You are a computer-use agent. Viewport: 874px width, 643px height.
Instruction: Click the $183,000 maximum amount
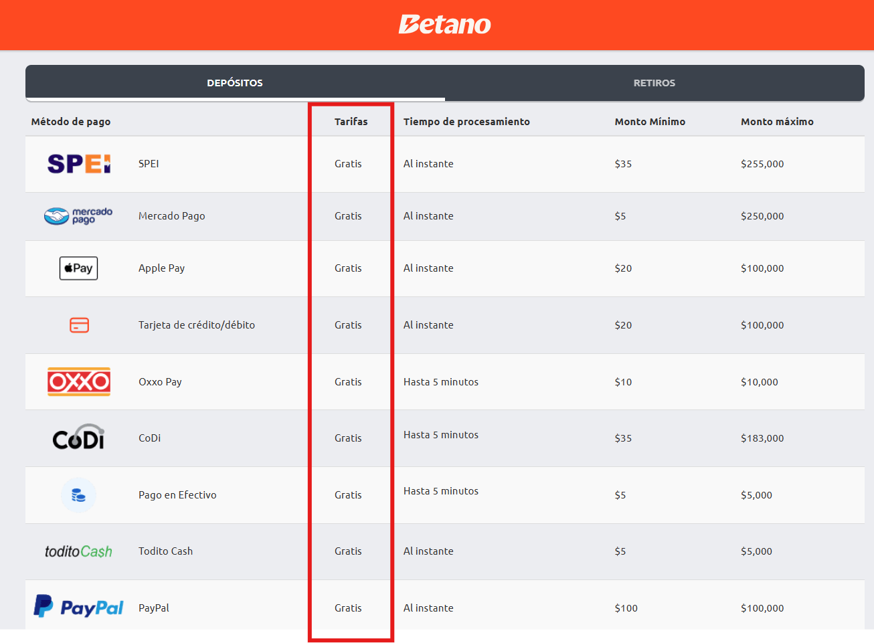762,438
